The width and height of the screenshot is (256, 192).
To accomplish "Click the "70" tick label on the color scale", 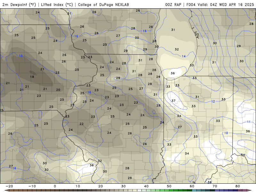I will [215, 186].
